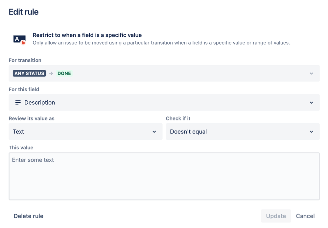This screenshot has height=228, width=328.
Task: Open the Review its value as dropdown
Action: [x=154, y=132]
